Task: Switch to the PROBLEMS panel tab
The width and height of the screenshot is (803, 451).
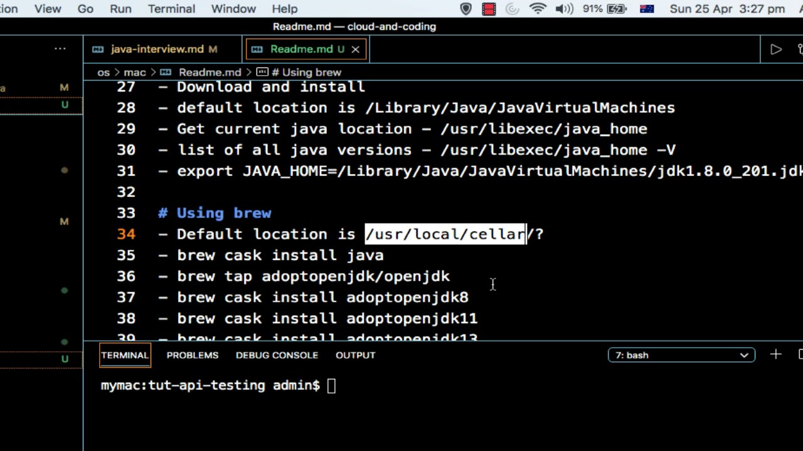Action: [x=193, y=355]
